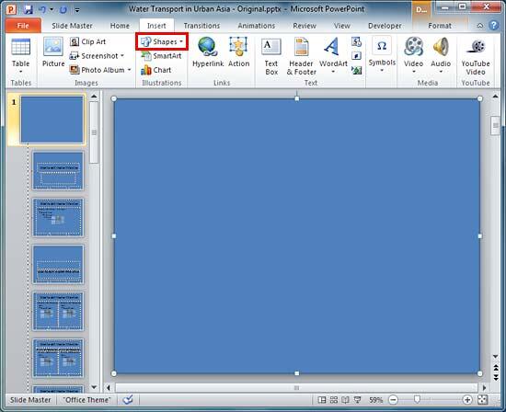Image resolution: width=506 pixels, height=412 pixels.
Task: Click the Redo icon in Quick Access
Action: (63, 10)
